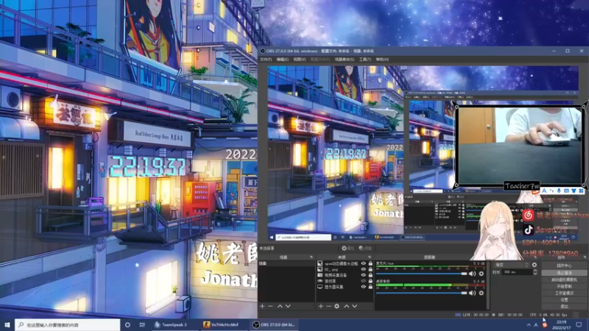This screenshot has height=331, width=589.
Task: Click the 时长 duration field showing 300 ms
Action: (x=518, y=272)
